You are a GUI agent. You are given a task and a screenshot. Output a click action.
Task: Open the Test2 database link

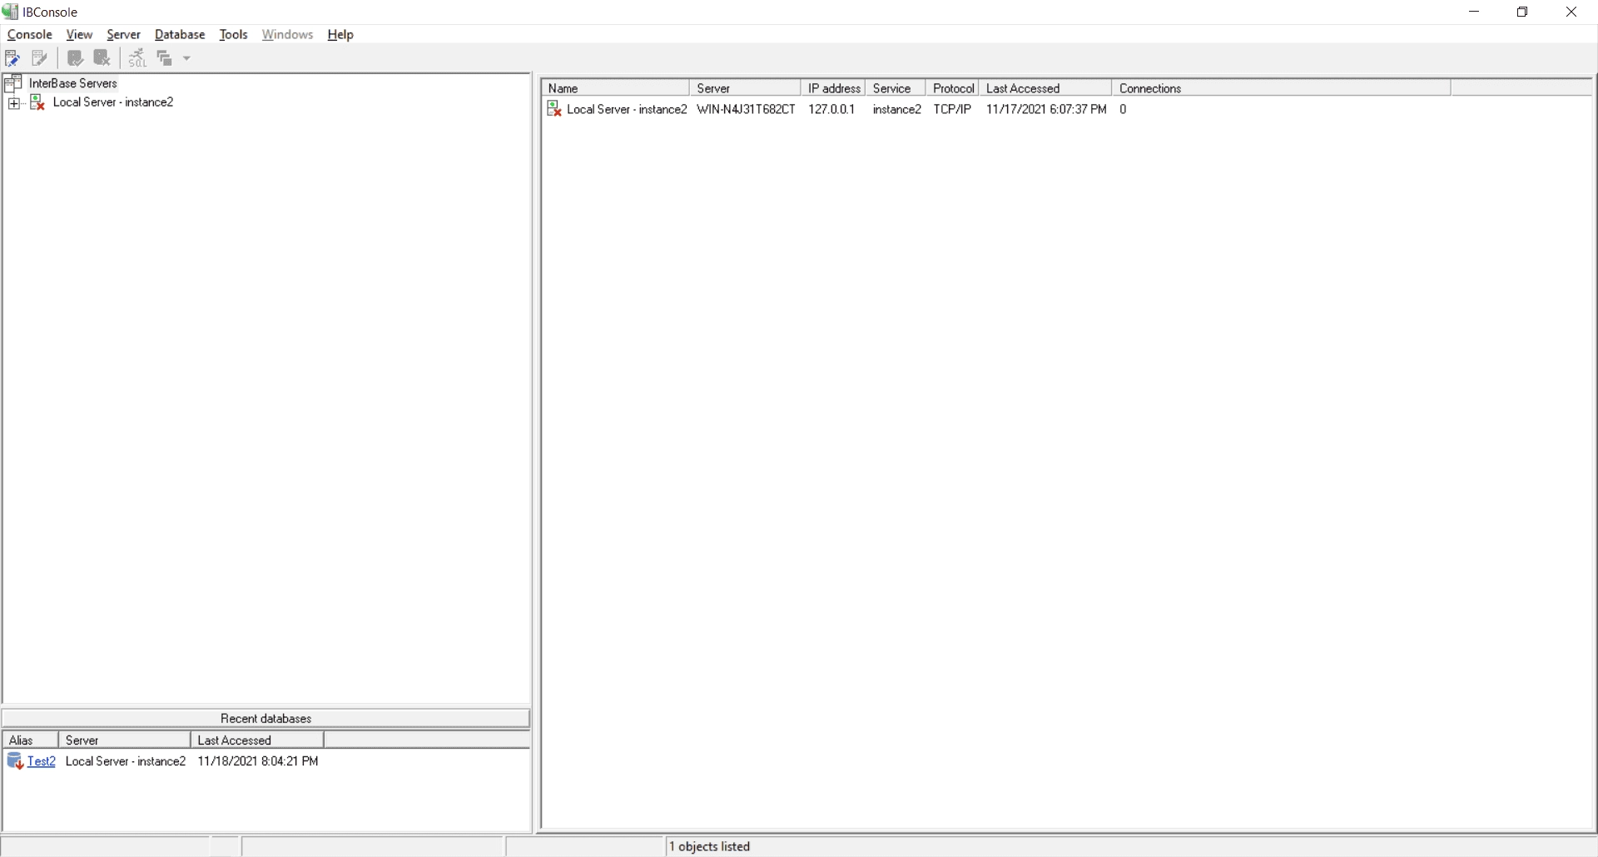tap(42, 761)
